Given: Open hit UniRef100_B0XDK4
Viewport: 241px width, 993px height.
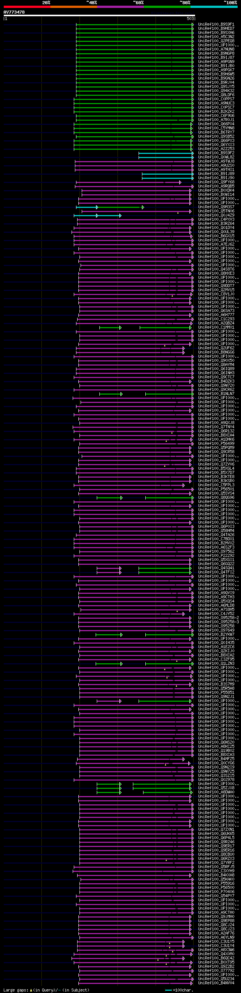Looking at the screenshot, I should 216,191.
